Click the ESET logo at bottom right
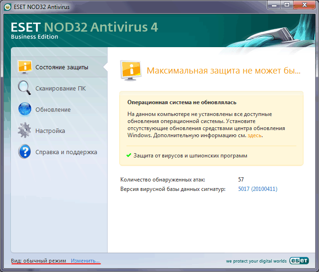Viewport: 319px width, 272px height. pyautogui.click(x=299, y=261)
